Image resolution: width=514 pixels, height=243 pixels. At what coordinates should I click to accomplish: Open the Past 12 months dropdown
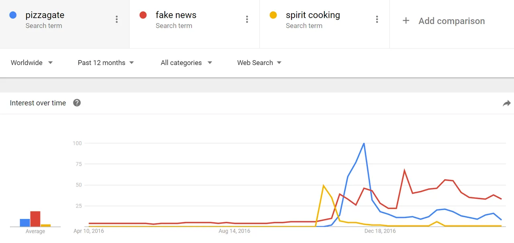pos(106,63)
